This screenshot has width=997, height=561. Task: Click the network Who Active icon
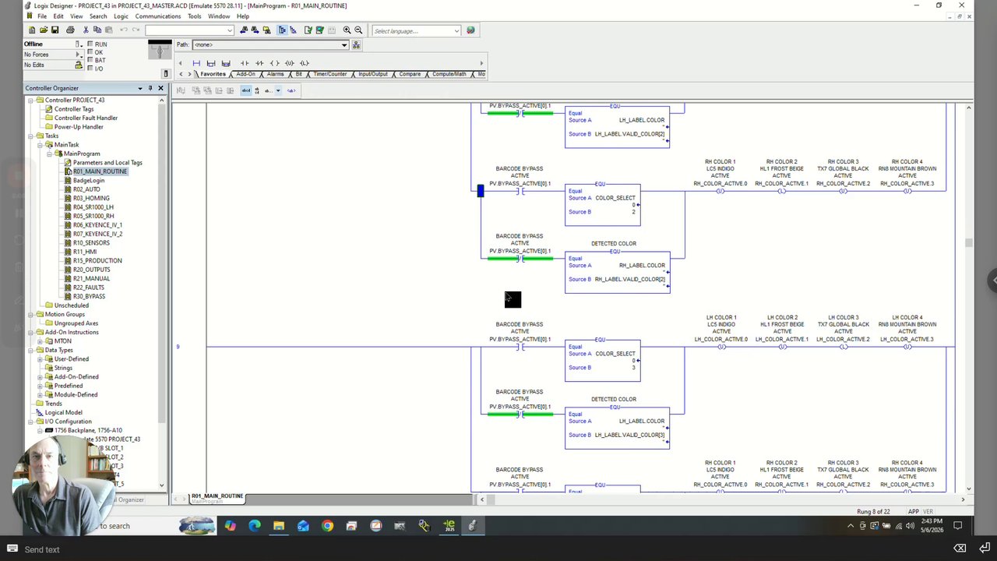pos(356,44)
